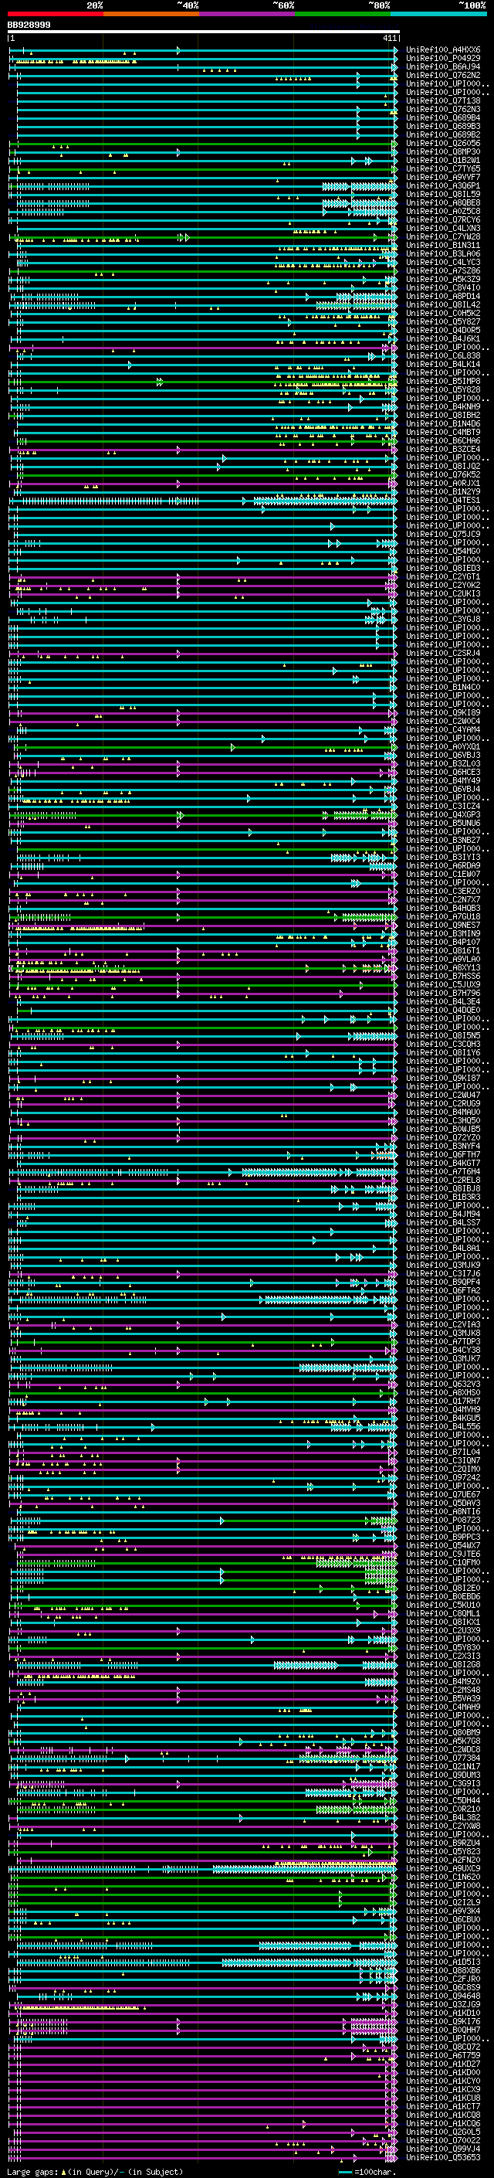This screenshot has height=2178, width=494.
Task: Open the UniRef100_A3Q6P1 hit
Action: pyautogui.click(x=443, y=186)
